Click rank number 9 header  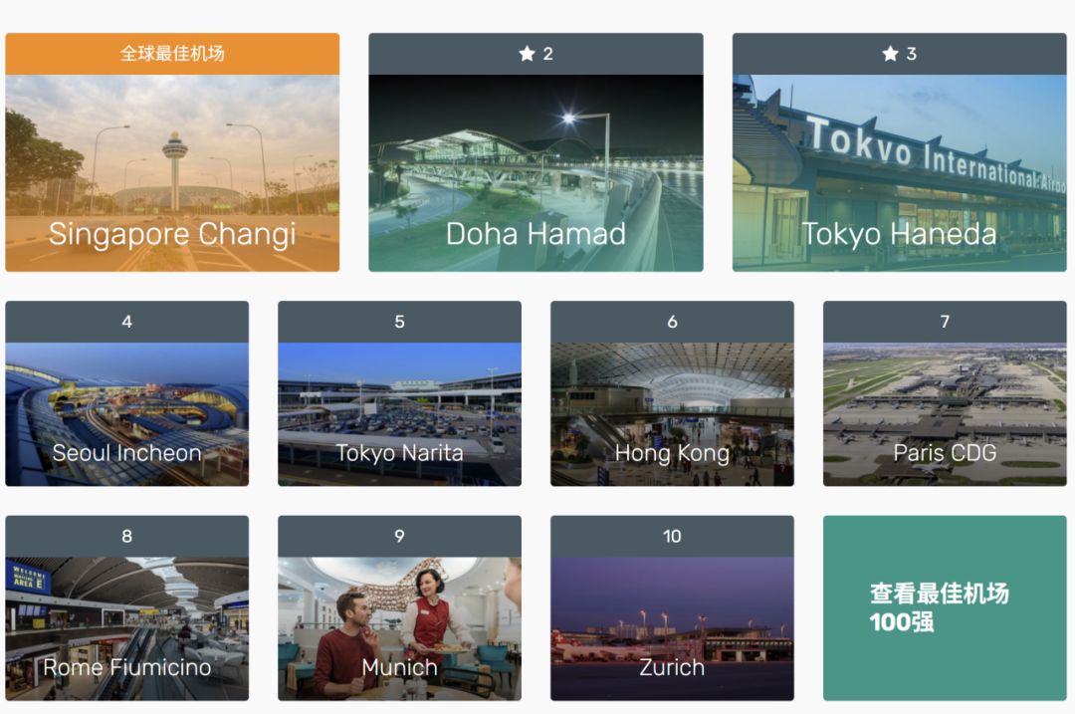pyautogui.click(x=400, y=537)
